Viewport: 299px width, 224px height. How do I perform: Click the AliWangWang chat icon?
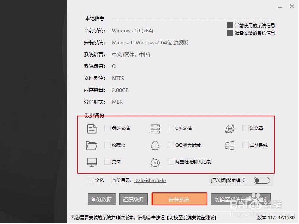point(155,162)
